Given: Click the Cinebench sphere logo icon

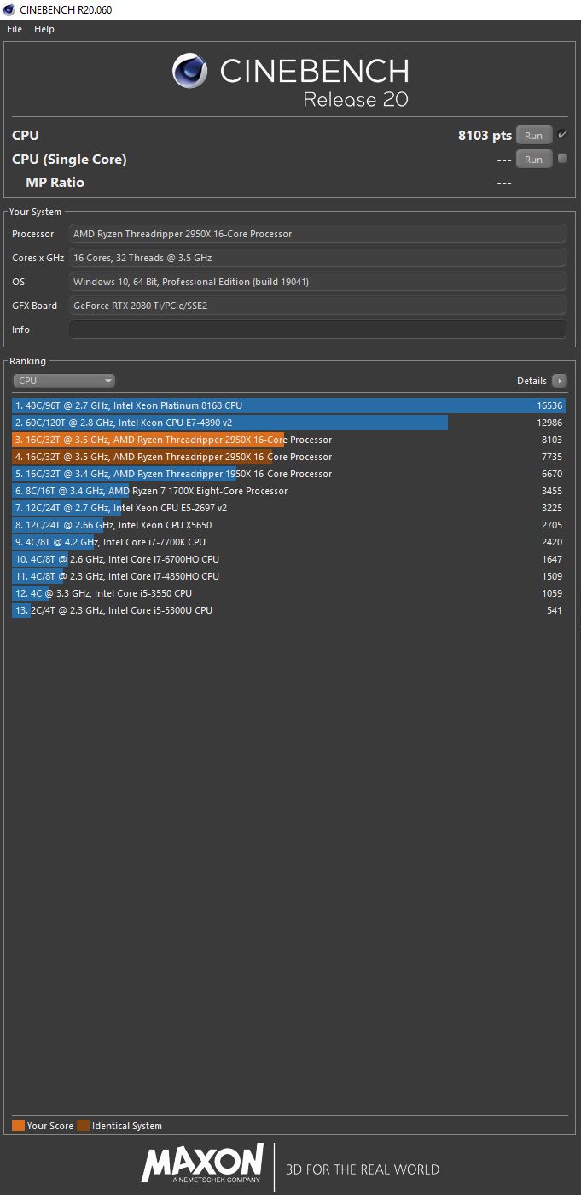Looking at the screenshot, I should [190, 71].
